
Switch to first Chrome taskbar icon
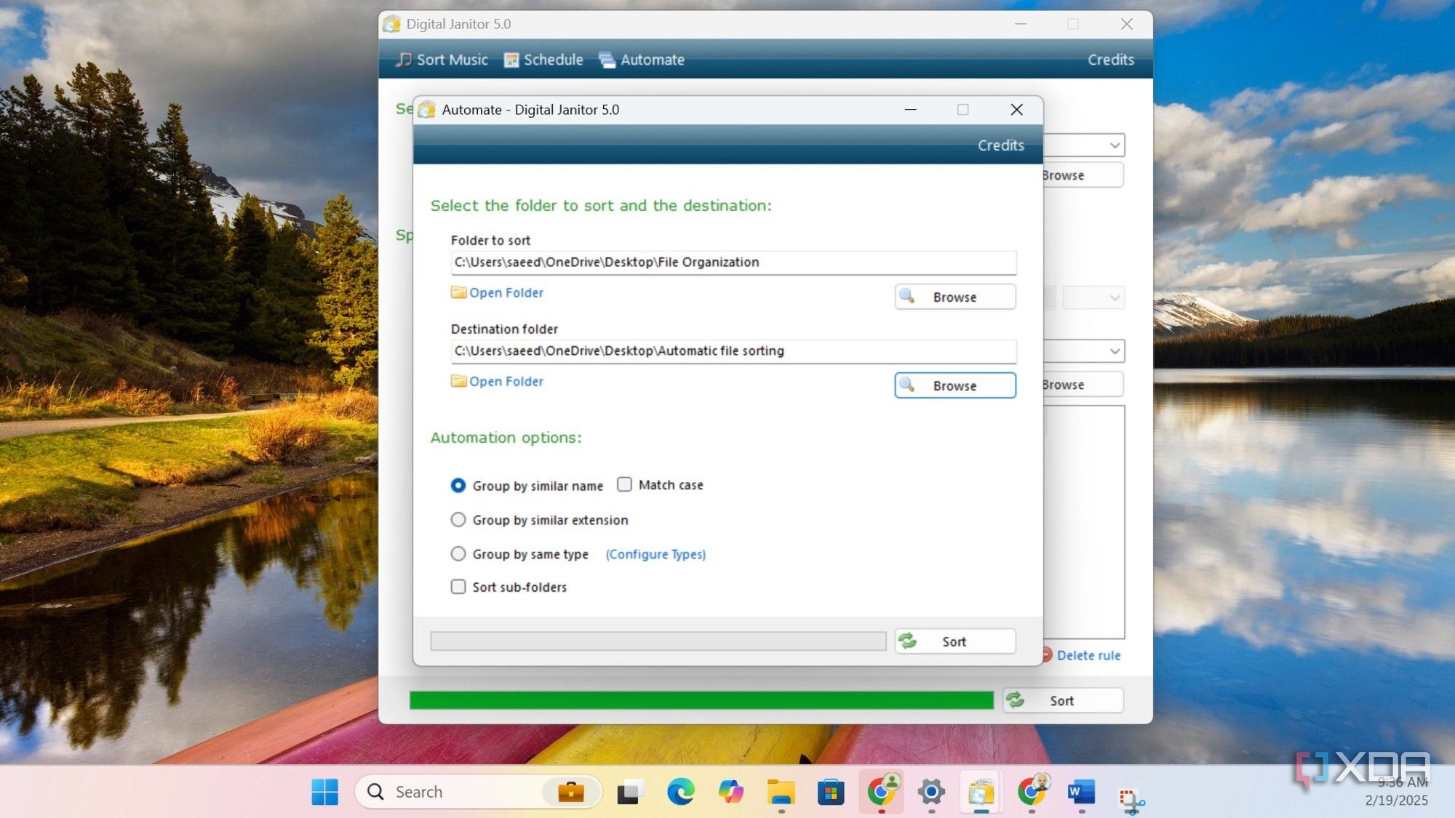(882, 791)
